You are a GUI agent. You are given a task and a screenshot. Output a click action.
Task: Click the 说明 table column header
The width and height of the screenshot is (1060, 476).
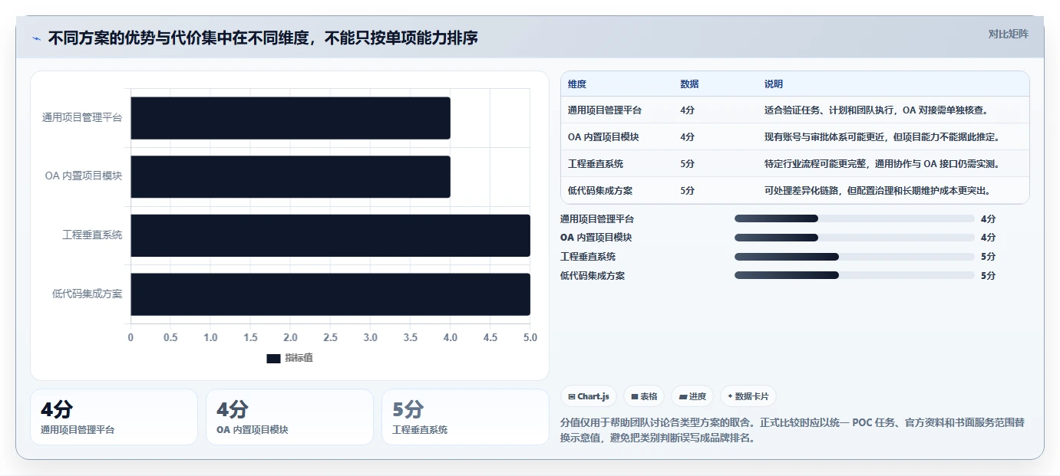coord(774,84)
